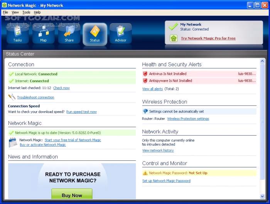270x204 pixels.
Task: Click Run speed test now
Action: click(x=81, y=112)
